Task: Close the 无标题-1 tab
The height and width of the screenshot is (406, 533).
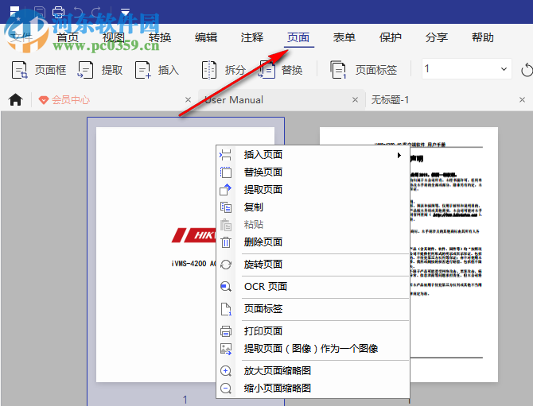Action: click(x=523, y=100)
